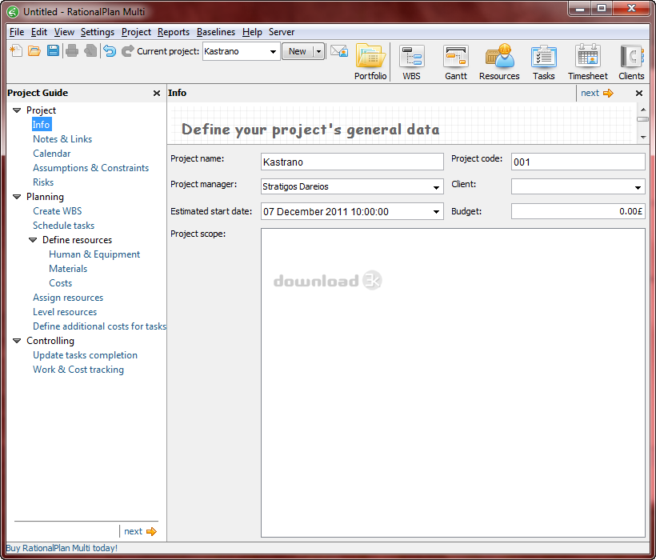Open the File menu

[17, 32]
